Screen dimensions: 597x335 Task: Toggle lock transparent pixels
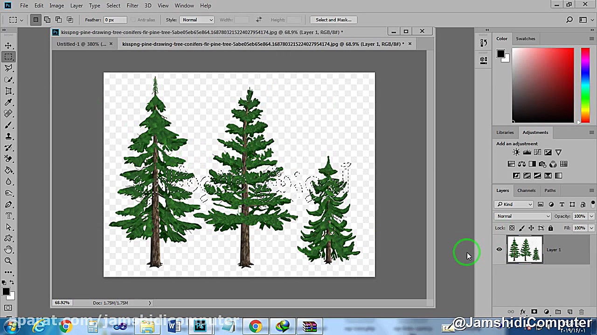[x=512, y=228]
